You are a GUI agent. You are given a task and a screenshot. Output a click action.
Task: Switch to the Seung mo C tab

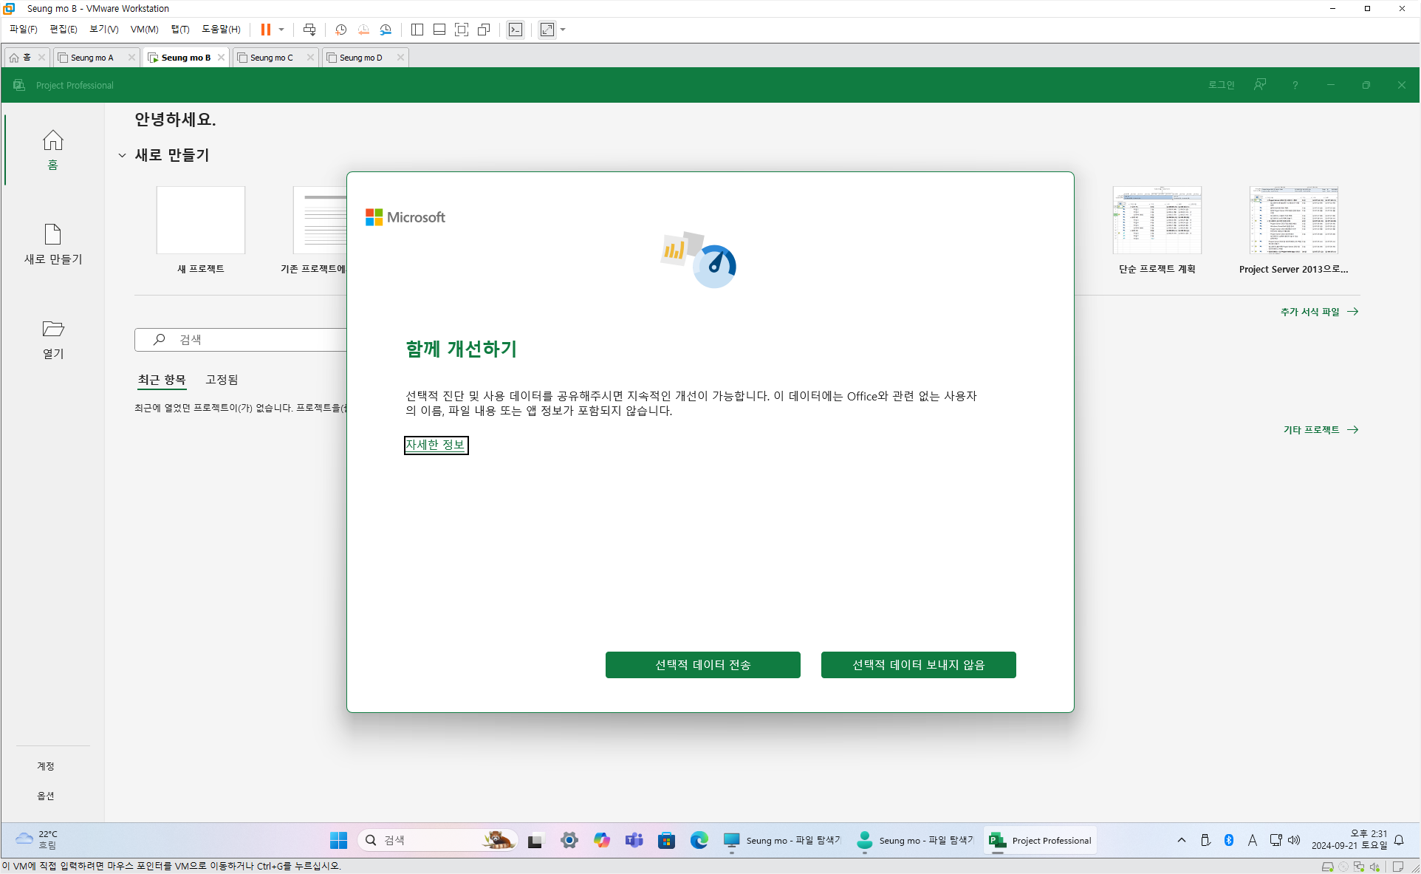pos(271,58)
